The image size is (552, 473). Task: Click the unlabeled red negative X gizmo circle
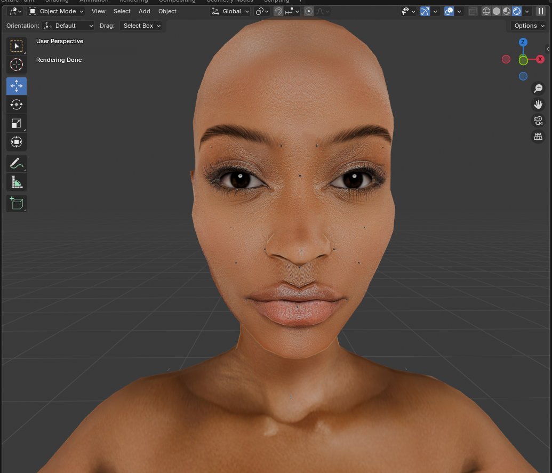(506, 59)
